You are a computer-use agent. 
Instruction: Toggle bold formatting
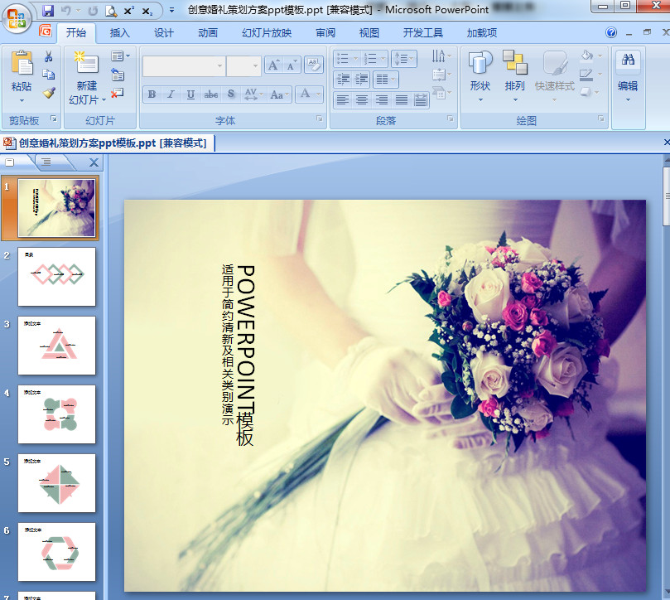coord(152,94)
